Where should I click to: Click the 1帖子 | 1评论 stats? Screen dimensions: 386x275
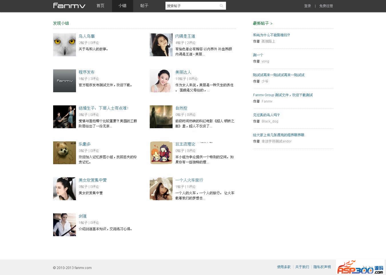tap(185, 187)
